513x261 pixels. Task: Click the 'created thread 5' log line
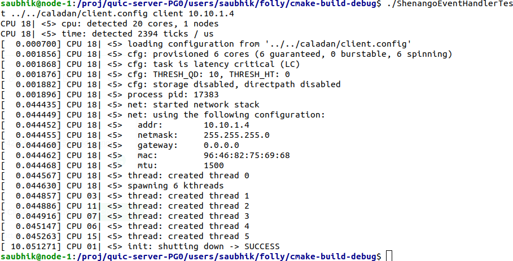125,236
